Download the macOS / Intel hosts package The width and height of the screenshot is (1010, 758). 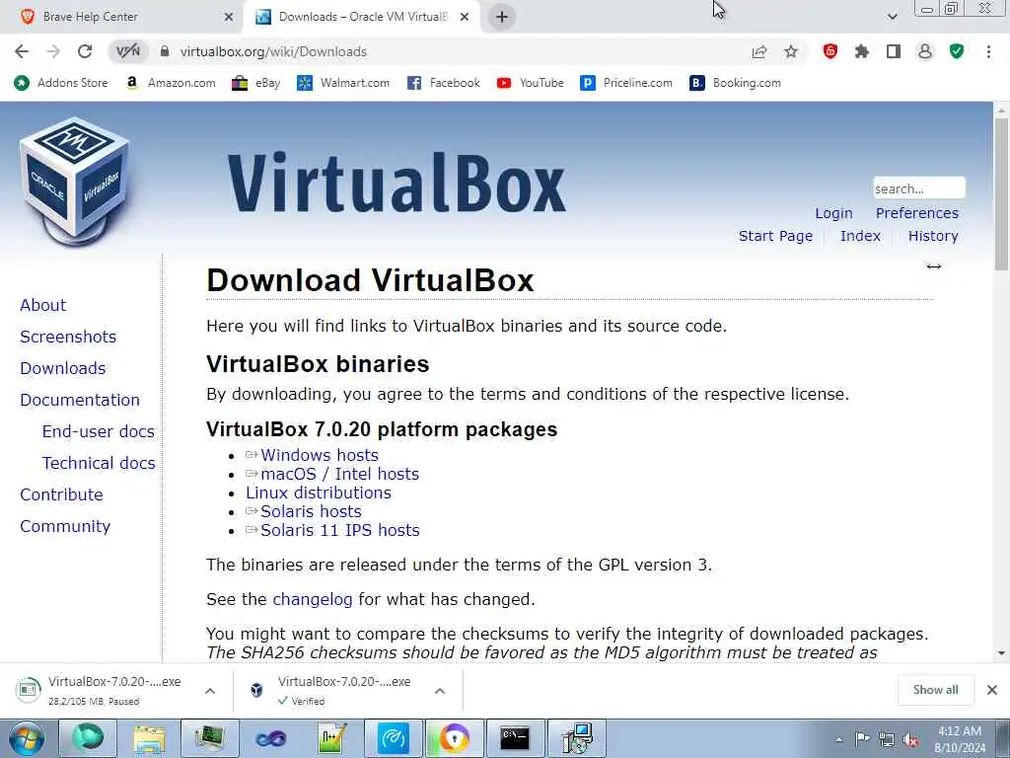pos(339,474)
